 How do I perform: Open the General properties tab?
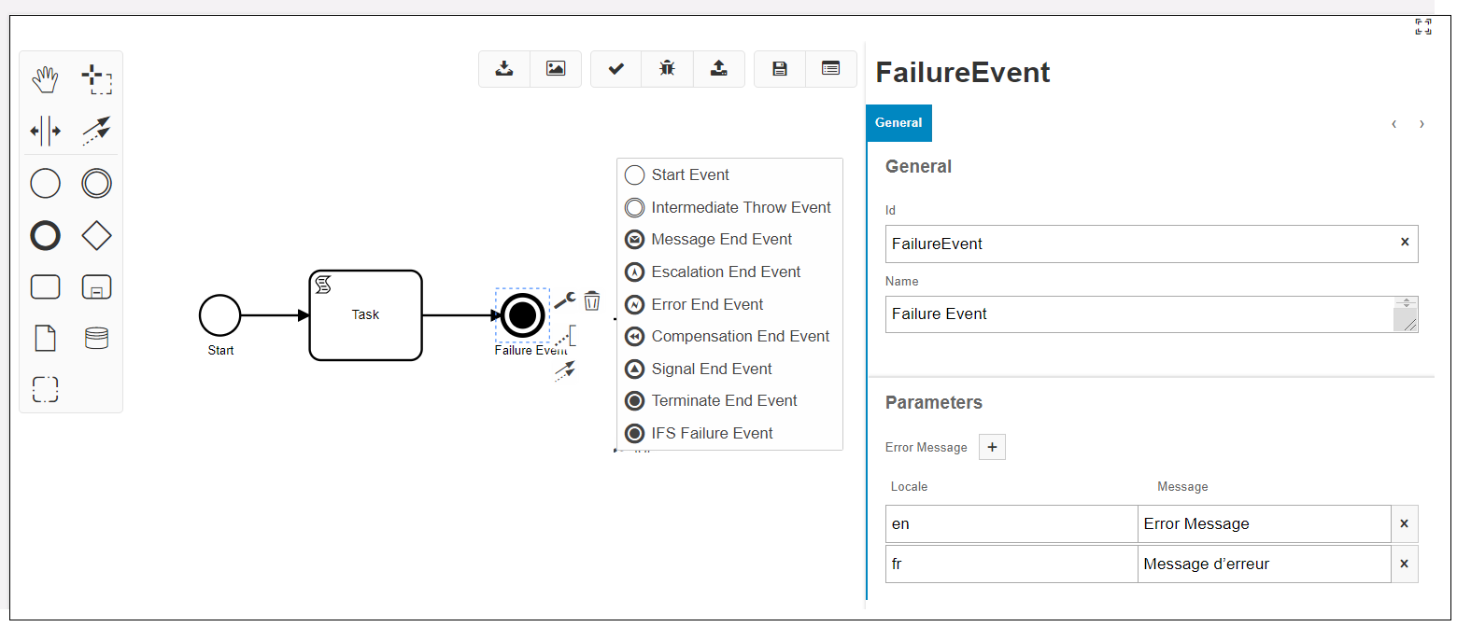[x=898, y=123]
